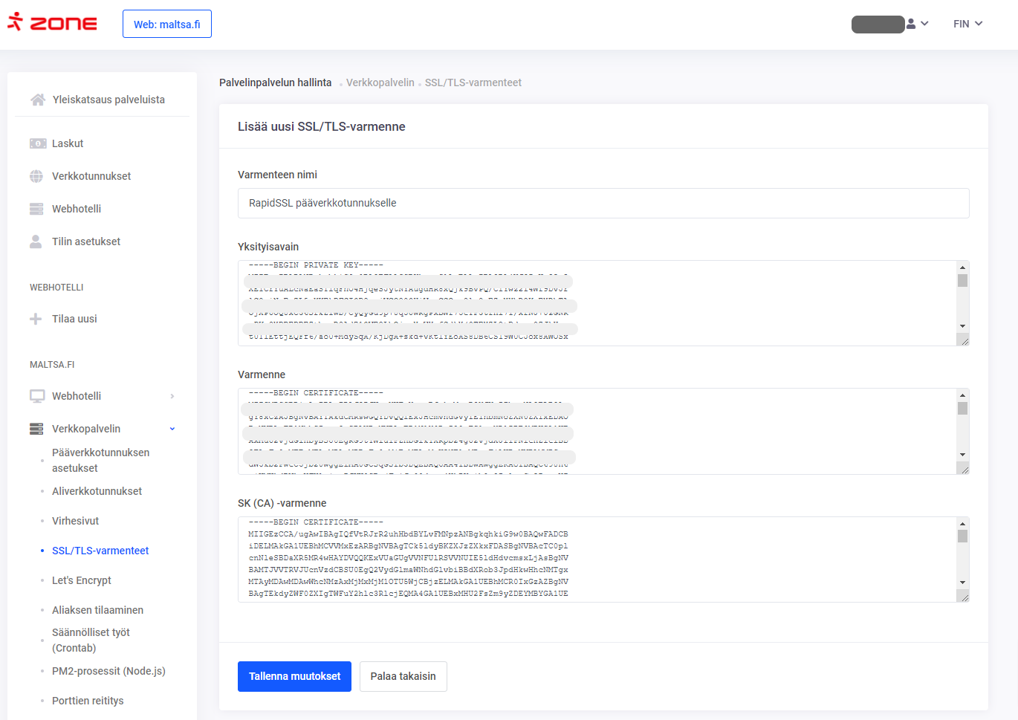Screen dimensions: 1018x720
Task: Click the Web: maltsa.fi button
Action: point(167,24)
